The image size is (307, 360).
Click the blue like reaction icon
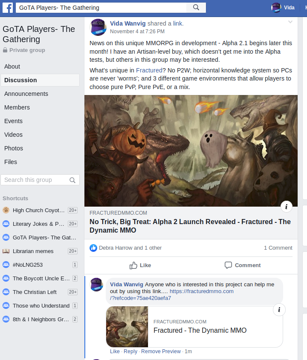[x=93, y=248]
